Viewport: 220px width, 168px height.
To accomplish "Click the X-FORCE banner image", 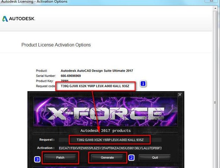I will click(105, 112).
